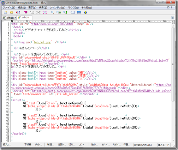178x150 pixels.
Task: Click the New file toolbar icon
Action: (x=5, y=12)
